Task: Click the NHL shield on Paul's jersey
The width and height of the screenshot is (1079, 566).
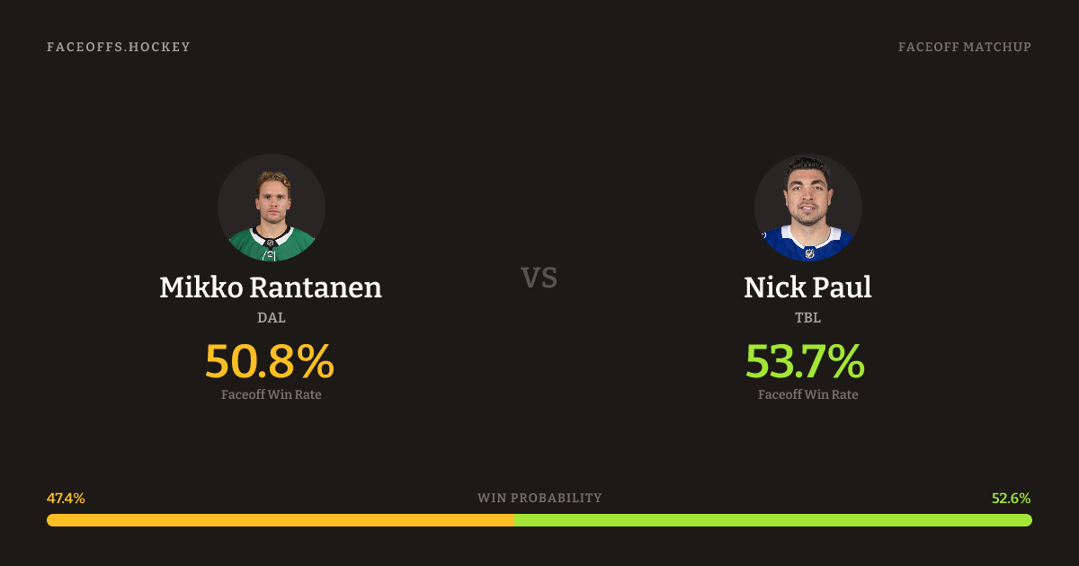Action: [x=809, y=253]
